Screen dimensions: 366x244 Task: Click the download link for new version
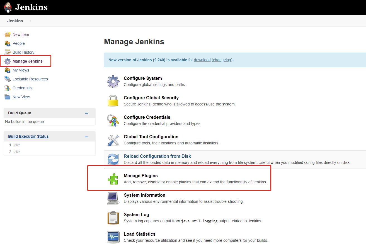(202, 60)
